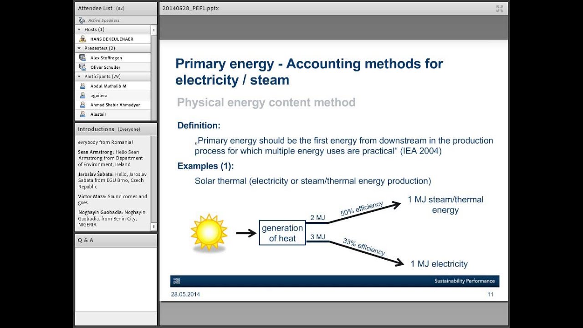Collapse the Hosts (1) group
The height and width of the screenshot is (328, 583).
(x=79, y=30)
